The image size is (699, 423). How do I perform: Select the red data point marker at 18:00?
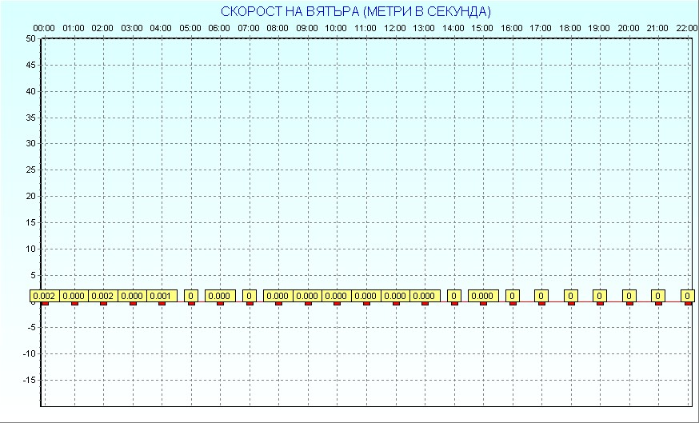[571, 303]
